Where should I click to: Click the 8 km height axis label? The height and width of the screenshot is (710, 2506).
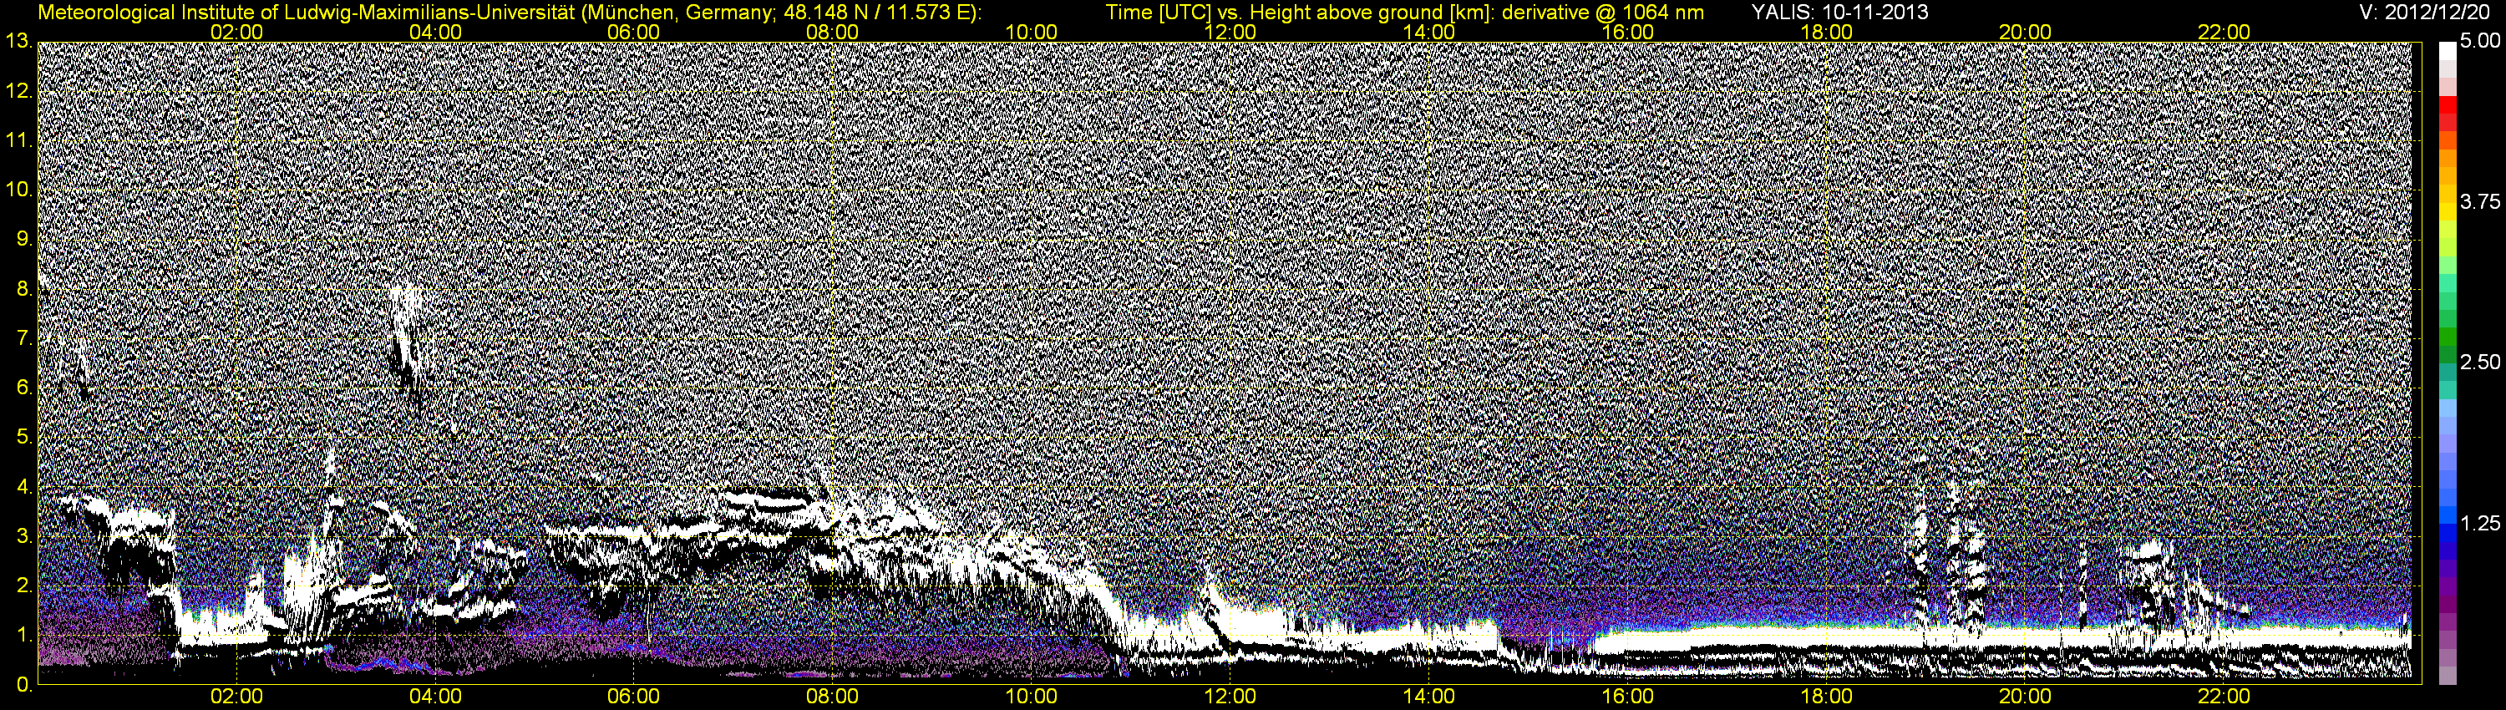pos(24,289)
